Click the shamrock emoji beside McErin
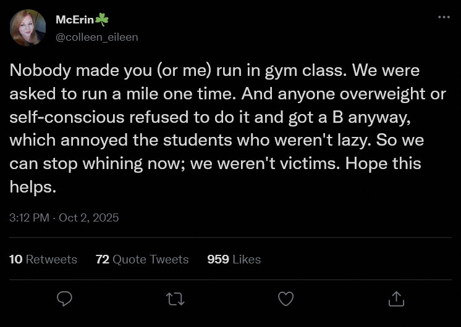This screenshot has width=461, height=327. pyautogui.click(x=101, y=20)
